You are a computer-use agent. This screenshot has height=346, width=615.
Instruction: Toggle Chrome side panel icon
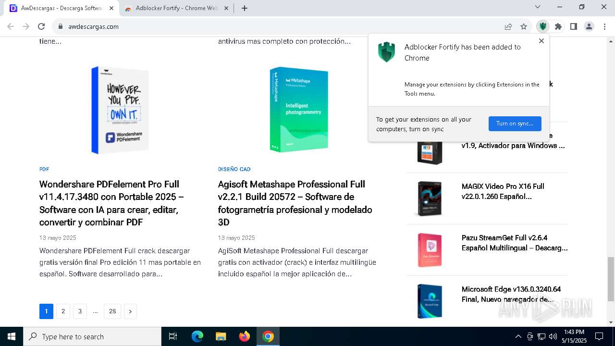click(x=574, y=26)
